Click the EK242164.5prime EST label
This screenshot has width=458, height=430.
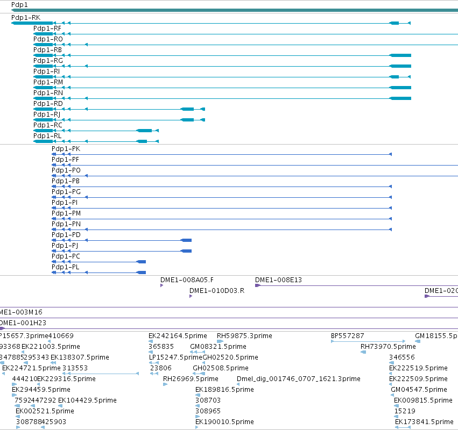(x=178, y=336)
